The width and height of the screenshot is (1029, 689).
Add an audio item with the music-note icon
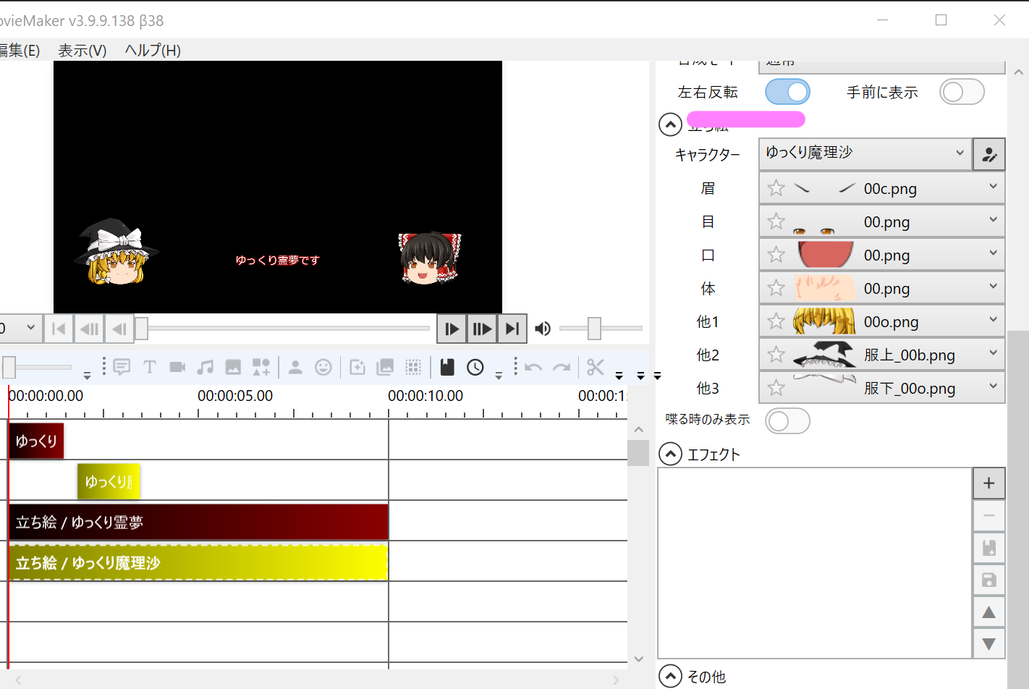click(206, 368)
